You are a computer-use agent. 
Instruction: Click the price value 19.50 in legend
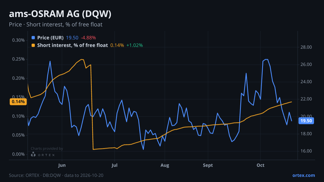[72, 38]
